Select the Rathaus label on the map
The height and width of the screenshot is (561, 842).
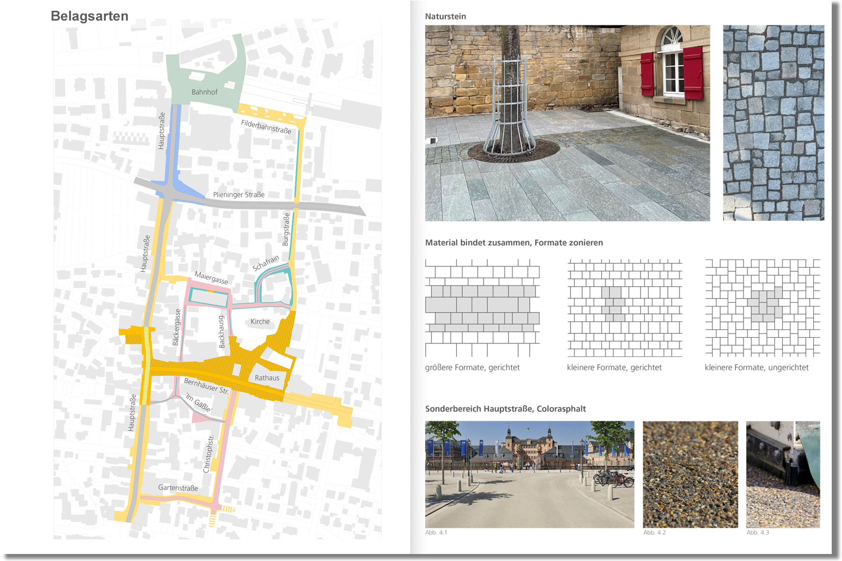coord(267,378)
